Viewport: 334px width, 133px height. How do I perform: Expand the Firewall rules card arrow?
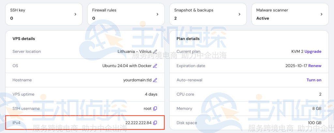click(157, 14)
